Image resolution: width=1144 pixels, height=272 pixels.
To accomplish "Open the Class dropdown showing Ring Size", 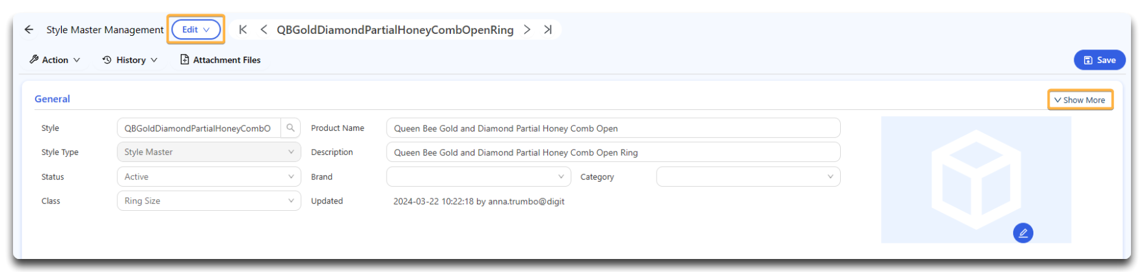I will click(208, 201).
